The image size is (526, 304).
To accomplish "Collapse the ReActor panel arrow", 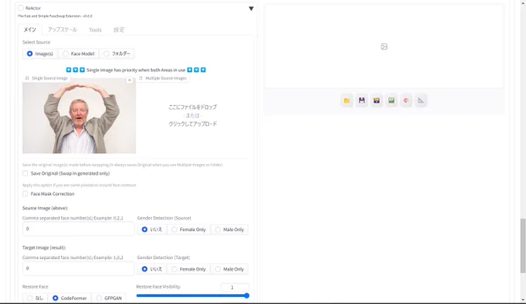I will click(251, 9).
